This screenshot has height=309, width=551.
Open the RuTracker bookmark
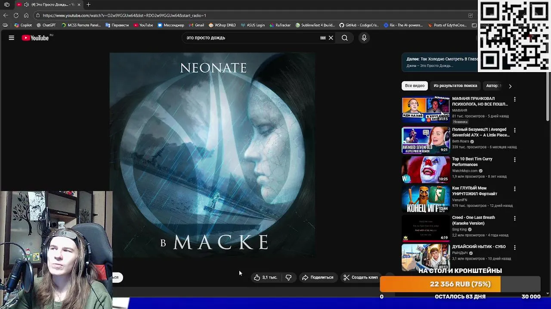(280, 25)
